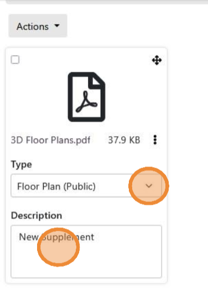This screenshot has width=208, height=291.
Task: Click the Acrobat swirl inside the file icon
Action: (x=86, y=102)
